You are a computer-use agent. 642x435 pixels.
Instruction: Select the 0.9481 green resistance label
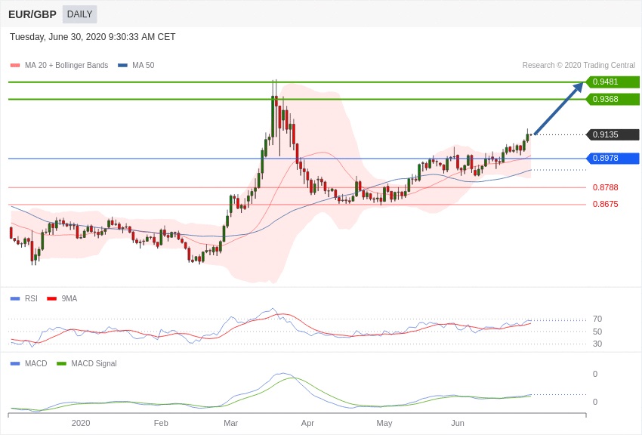(x=612, y=82)
